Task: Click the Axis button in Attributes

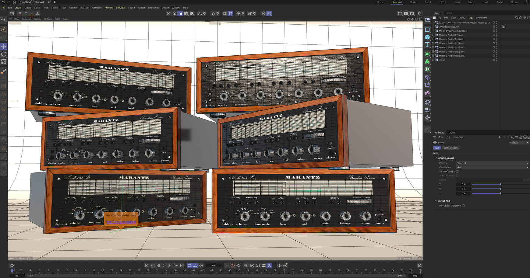Action: (x=437, y=148)
